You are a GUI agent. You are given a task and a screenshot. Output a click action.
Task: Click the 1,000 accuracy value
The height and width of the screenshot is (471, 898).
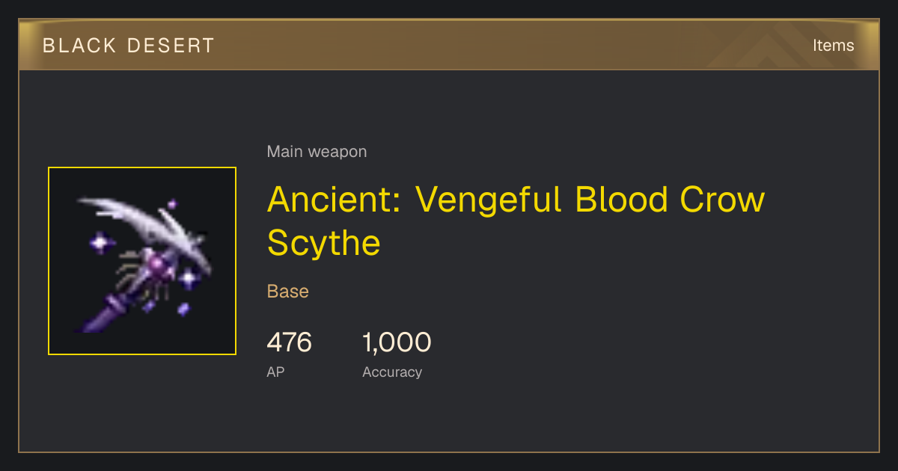coord(397,343)
